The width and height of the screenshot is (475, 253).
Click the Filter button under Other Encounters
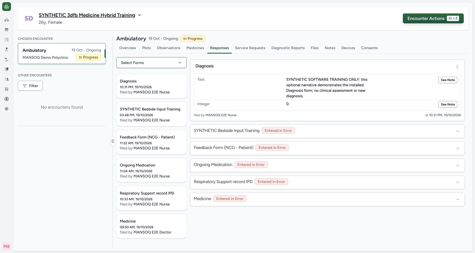pos(30,86)
